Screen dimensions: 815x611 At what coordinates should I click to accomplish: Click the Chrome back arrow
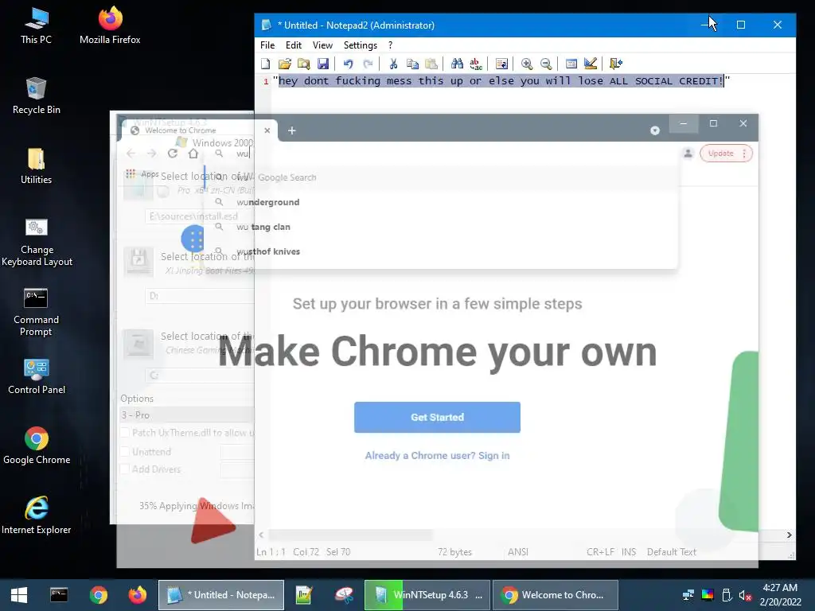[x=131, y=154]
